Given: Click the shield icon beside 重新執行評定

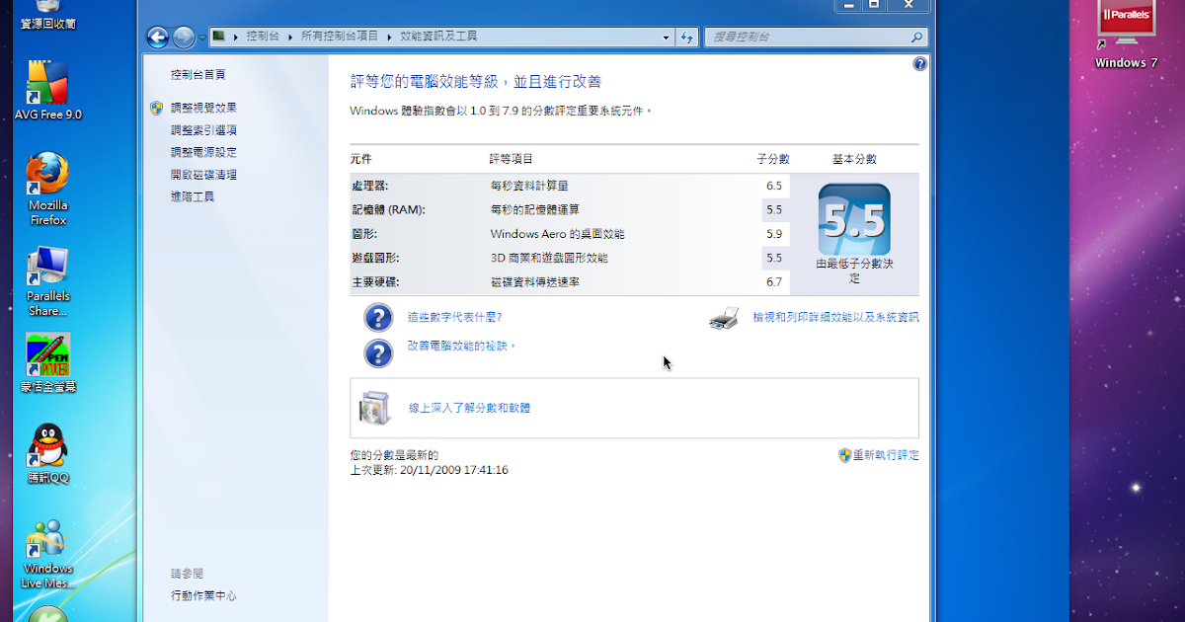Looking at the screenshot, I should 844,455.
